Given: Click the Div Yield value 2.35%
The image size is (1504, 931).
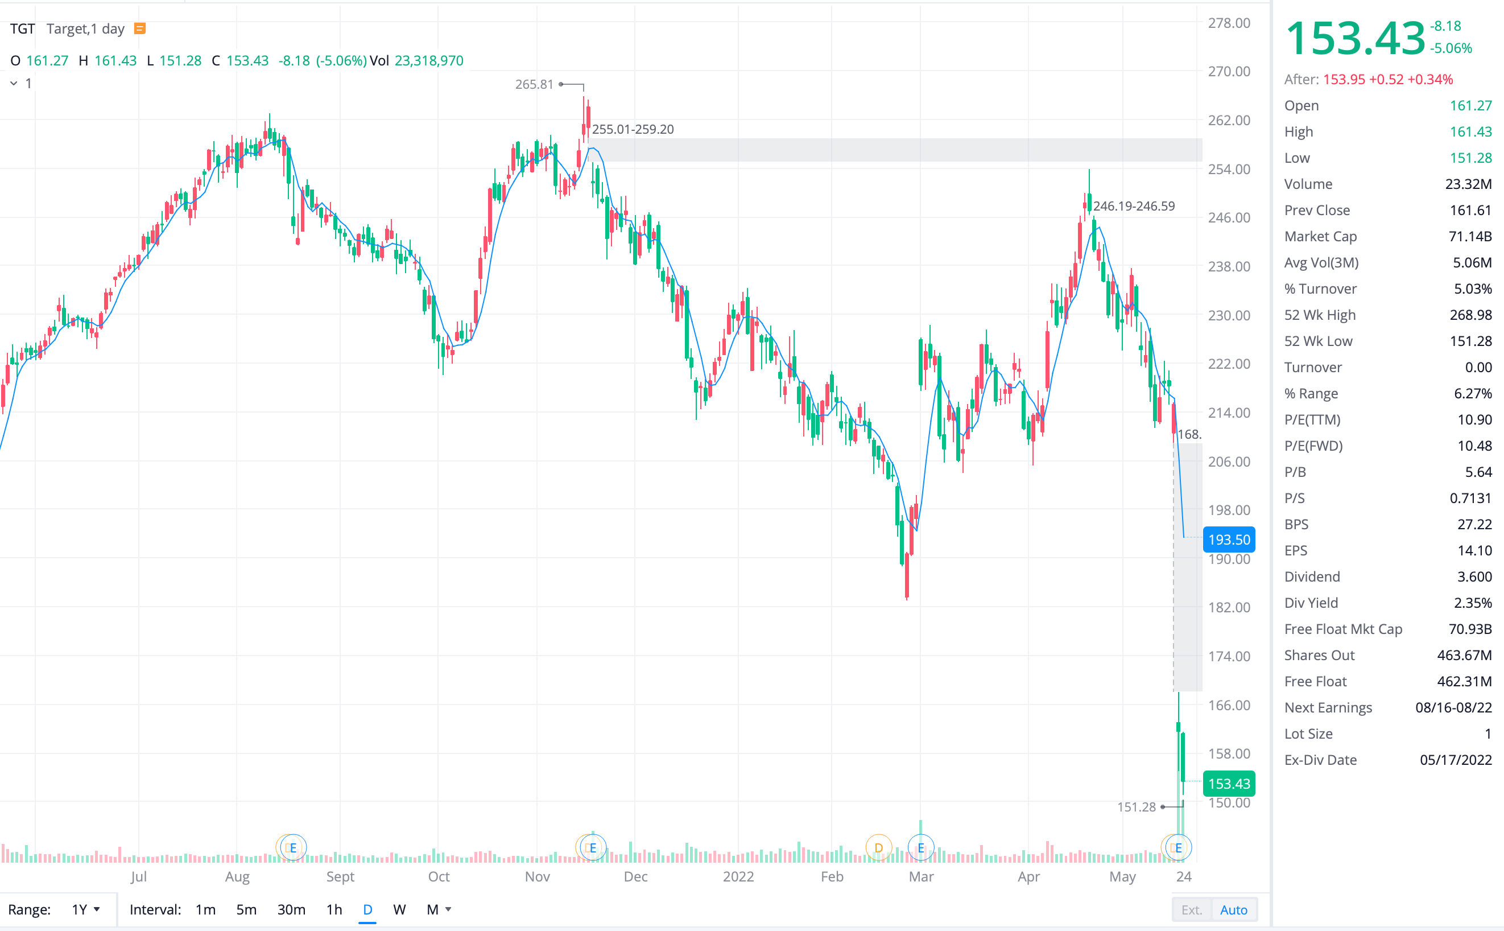Looking at the screenshot, I should [1473, 603].
